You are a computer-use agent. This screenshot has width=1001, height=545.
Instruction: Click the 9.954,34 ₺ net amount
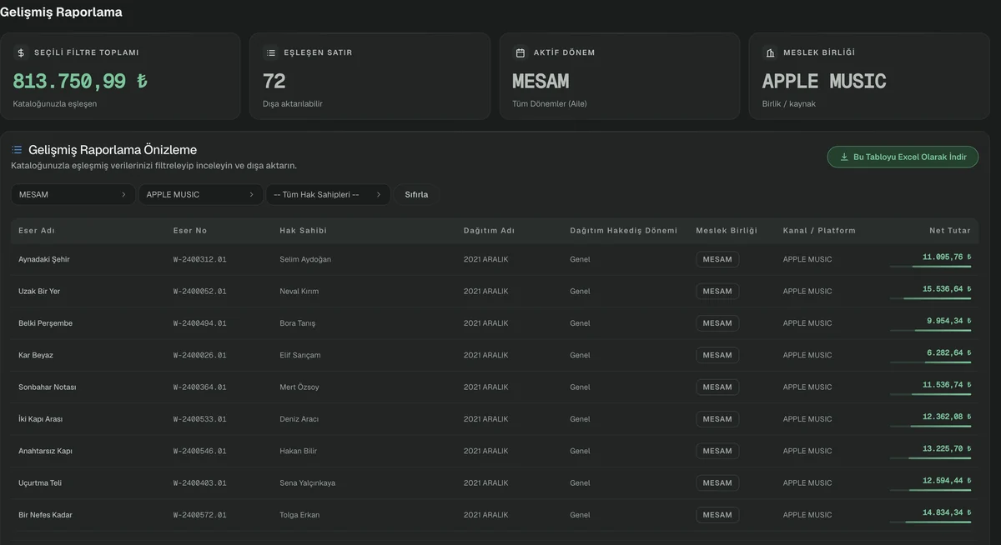coord(949,321)
